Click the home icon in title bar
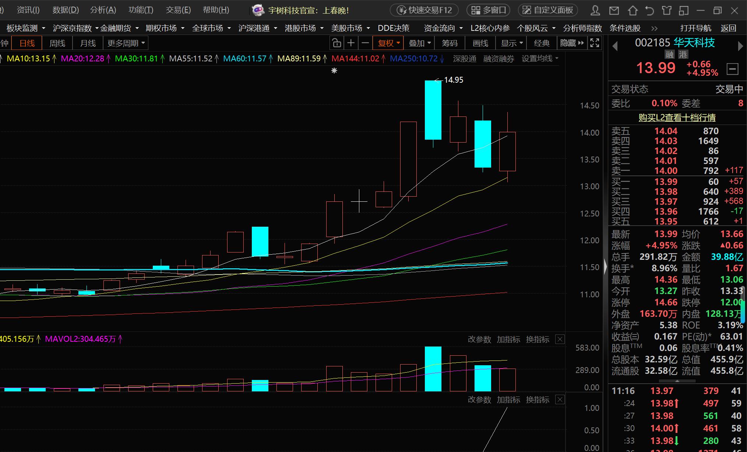The width and height of the screenshot is (747, 452). [633, 11]
